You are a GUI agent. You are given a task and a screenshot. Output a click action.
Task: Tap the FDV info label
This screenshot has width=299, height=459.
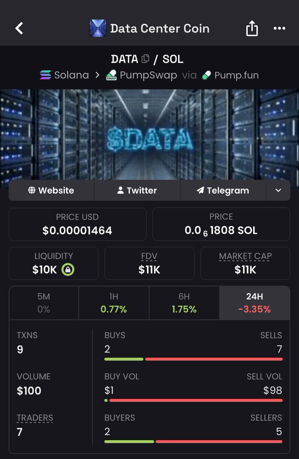pos(149,256)
